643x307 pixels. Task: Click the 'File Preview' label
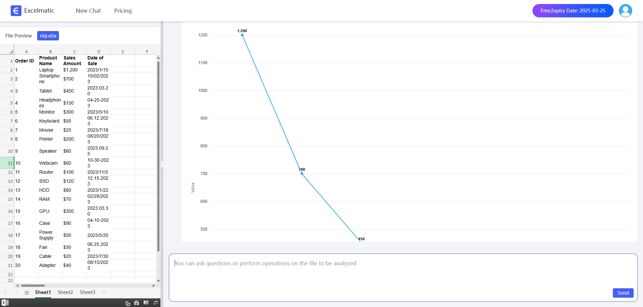pos(18,36)
